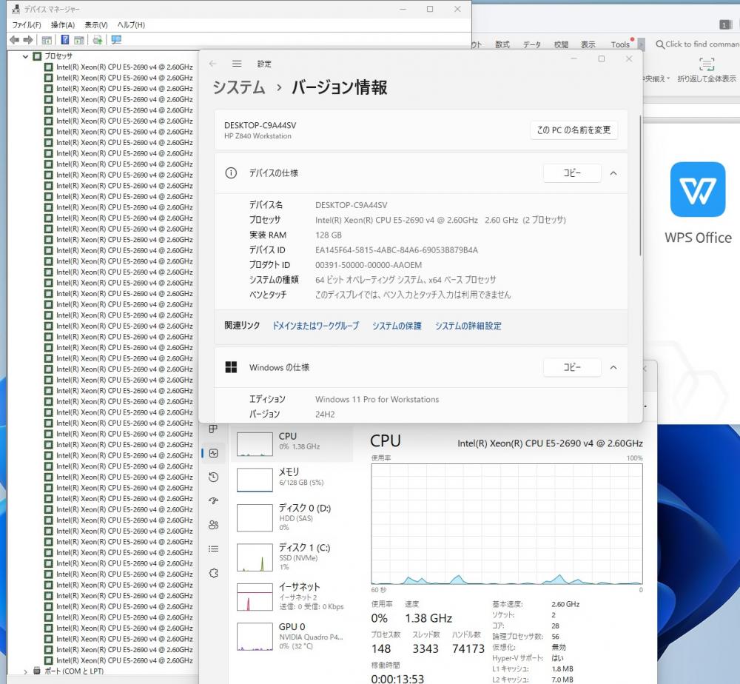Select ディスク 0 (D:) in performance list
740x684 pixels.
coord(292,517)
